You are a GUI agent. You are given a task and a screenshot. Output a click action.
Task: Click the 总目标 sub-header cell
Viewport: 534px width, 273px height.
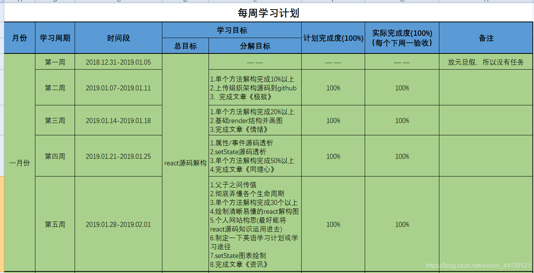pyautogui.click(x=185, y=46)
